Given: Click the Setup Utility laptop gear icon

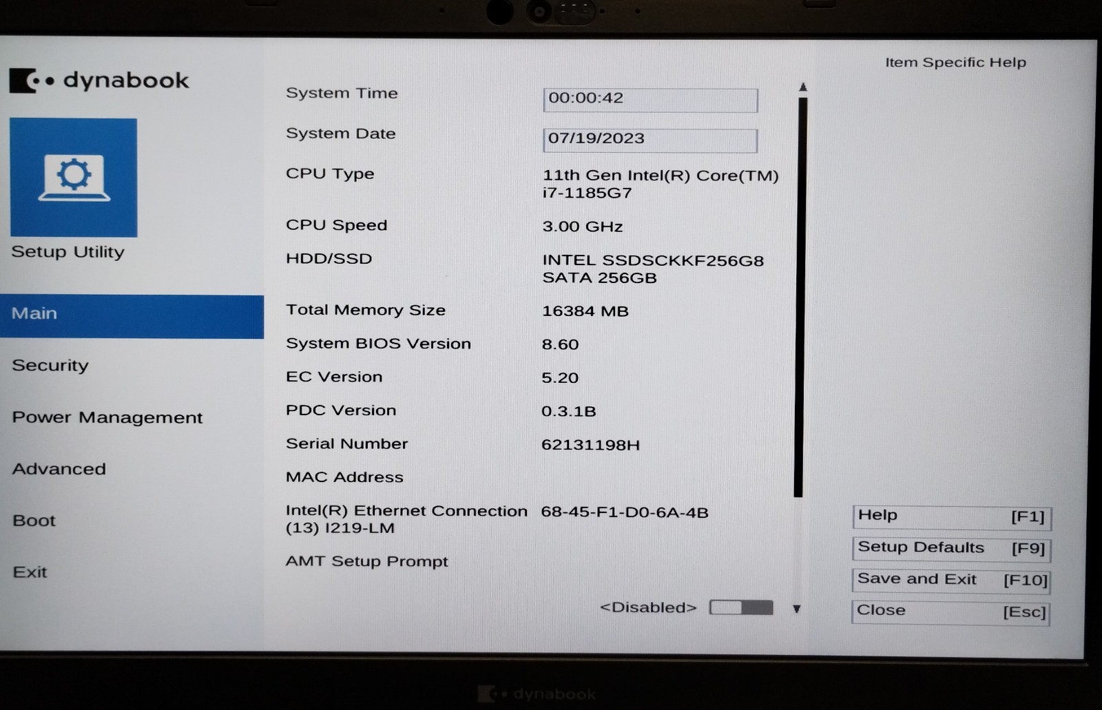Looking at the screenshot, I should (74, 177).
